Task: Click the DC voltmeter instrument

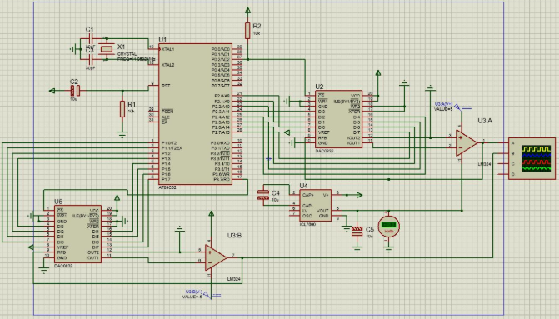Action: click(388, 226)
